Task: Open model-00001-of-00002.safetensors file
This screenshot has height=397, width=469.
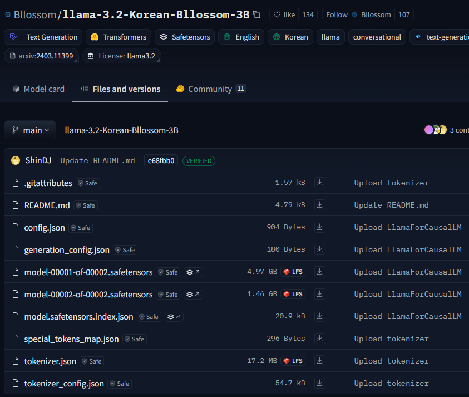Action: pos(88,272)
